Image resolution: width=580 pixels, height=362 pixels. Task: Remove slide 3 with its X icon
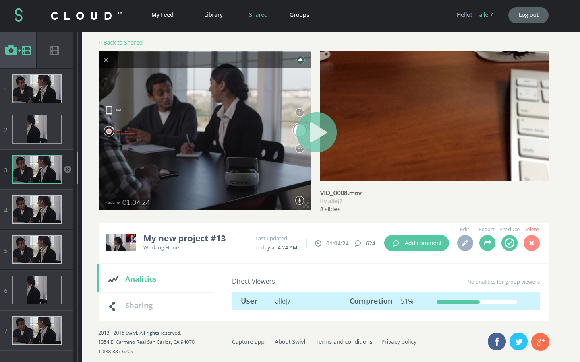pos(68,169)
